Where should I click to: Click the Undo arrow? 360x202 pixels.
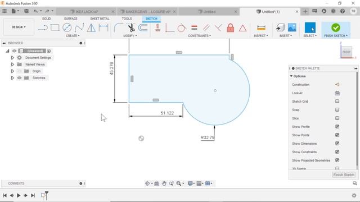[35, 11]
